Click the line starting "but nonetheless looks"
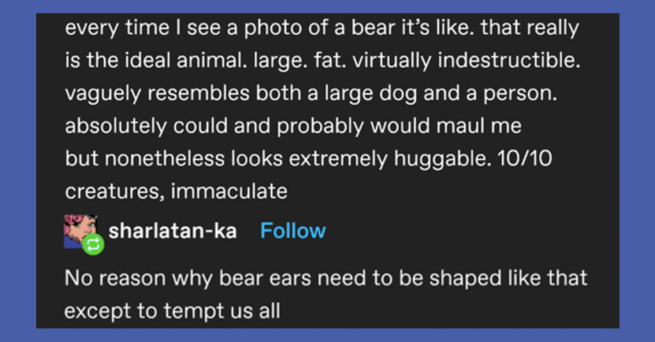The width and height of the screenshot is (655, 342). click(309, 159)
